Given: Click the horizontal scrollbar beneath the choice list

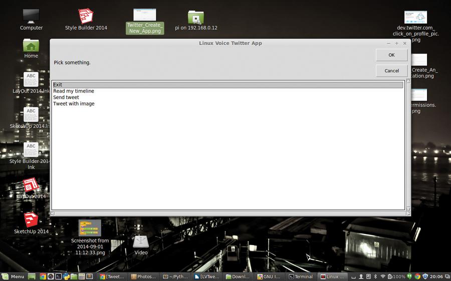Looking at the screenshot, I should coord(230,213).
